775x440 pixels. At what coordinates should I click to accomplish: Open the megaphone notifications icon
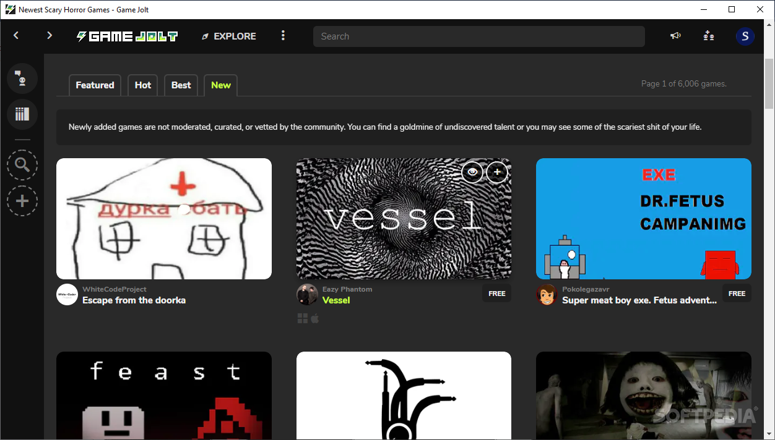[x=675, y=36]
